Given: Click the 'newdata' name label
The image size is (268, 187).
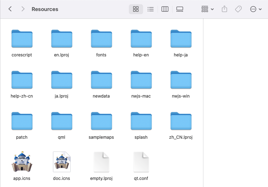Looking at the screenshot, I should click(101, 96).
